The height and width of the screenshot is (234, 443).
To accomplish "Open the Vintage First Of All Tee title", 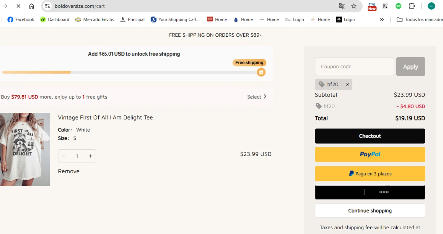I will 105,117.
